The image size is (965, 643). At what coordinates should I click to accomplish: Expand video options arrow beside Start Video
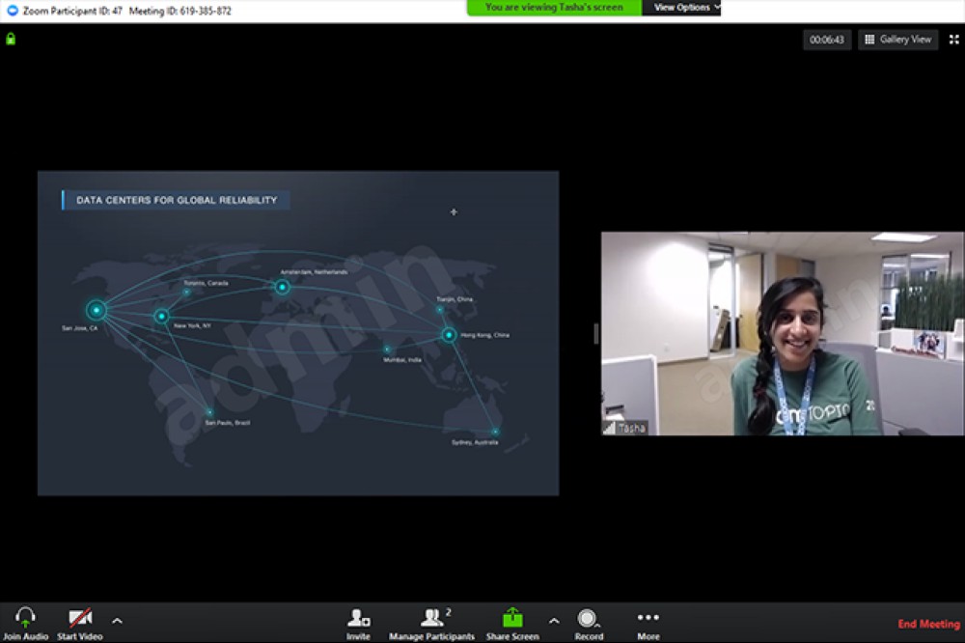(x=117, y=621)
